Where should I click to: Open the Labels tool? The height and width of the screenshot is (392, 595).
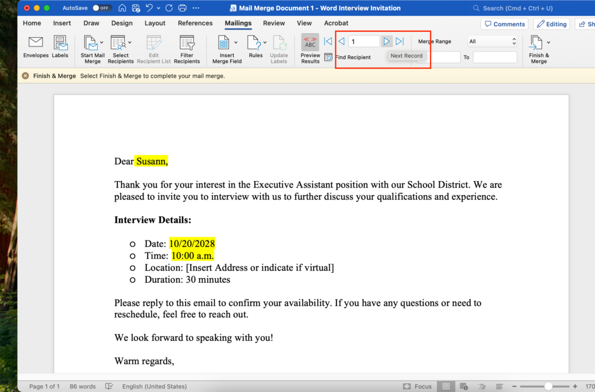point(60,43)
